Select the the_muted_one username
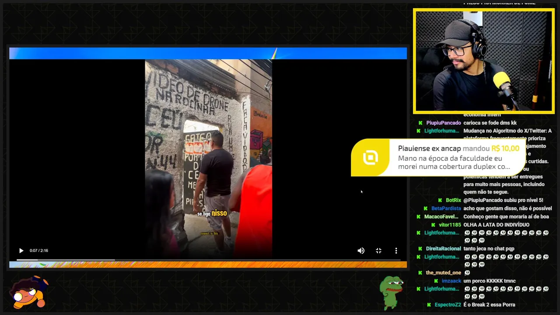Viewport: 560px width, 315px height. [x=444, y=273]
